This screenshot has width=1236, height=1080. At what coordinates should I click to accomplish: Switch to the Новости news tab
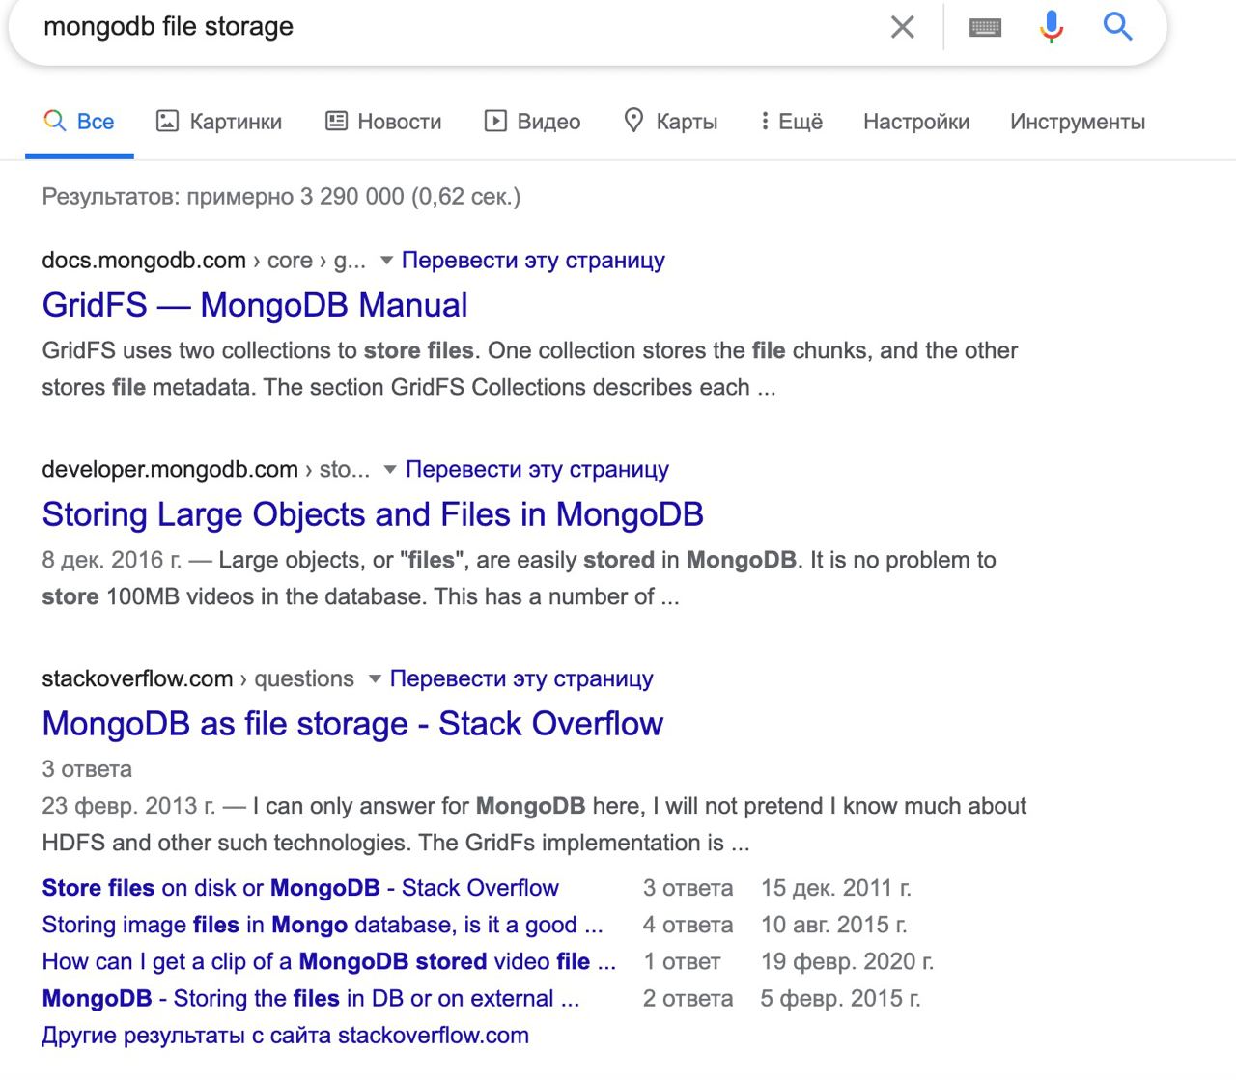(383, 122)
